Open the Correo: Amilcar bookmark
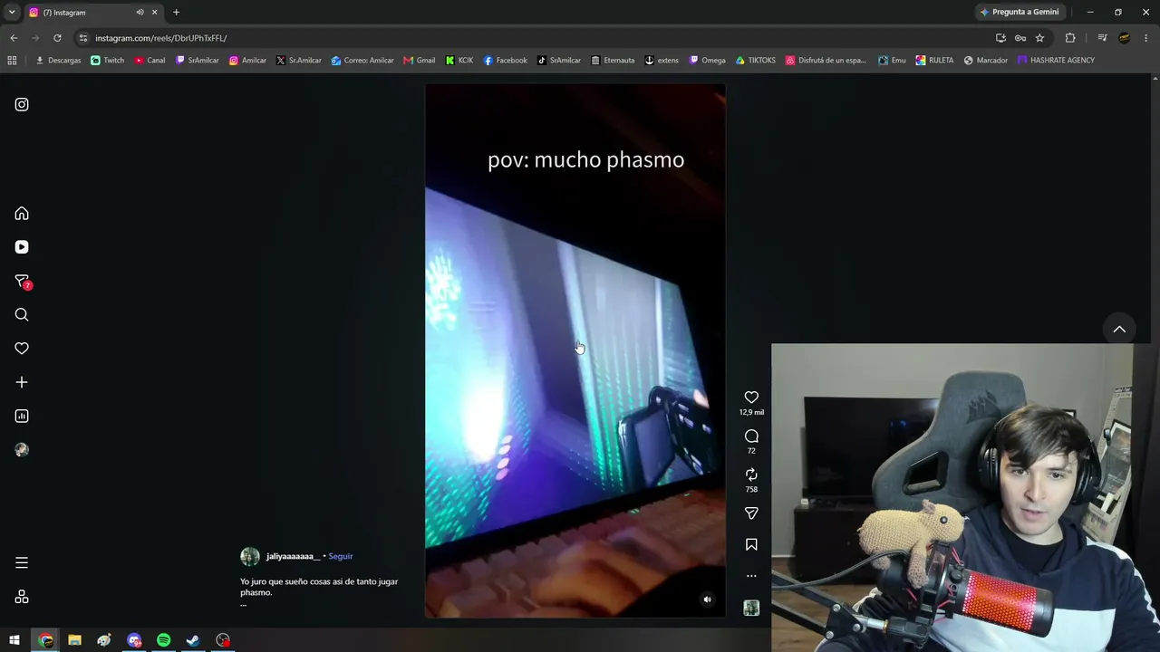 click(362, 61)
